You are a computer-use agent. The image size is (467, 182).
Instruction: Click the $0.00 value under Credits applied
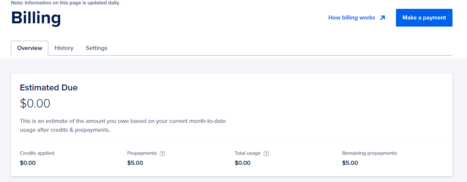point(28,163)
